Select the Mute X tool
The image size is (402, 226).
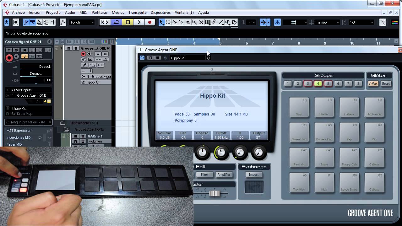pos(201,22)
